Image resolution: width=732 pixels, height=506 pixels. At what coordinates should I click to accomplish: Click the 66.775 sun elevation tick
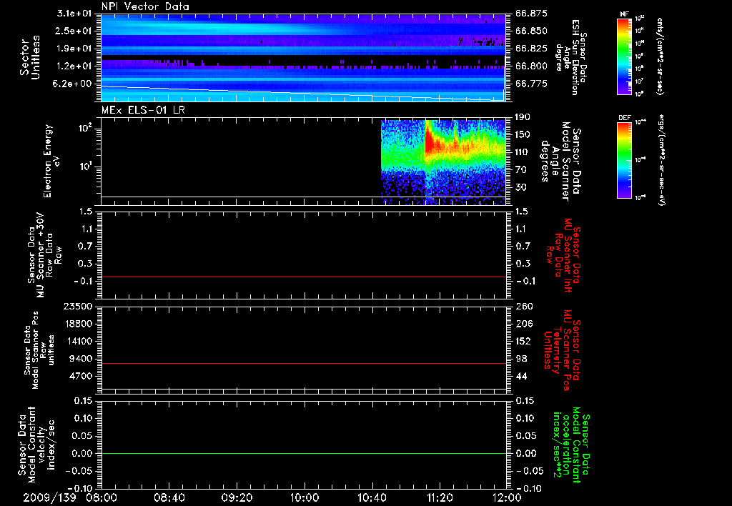pyautogui.click(x=531, y=84)
